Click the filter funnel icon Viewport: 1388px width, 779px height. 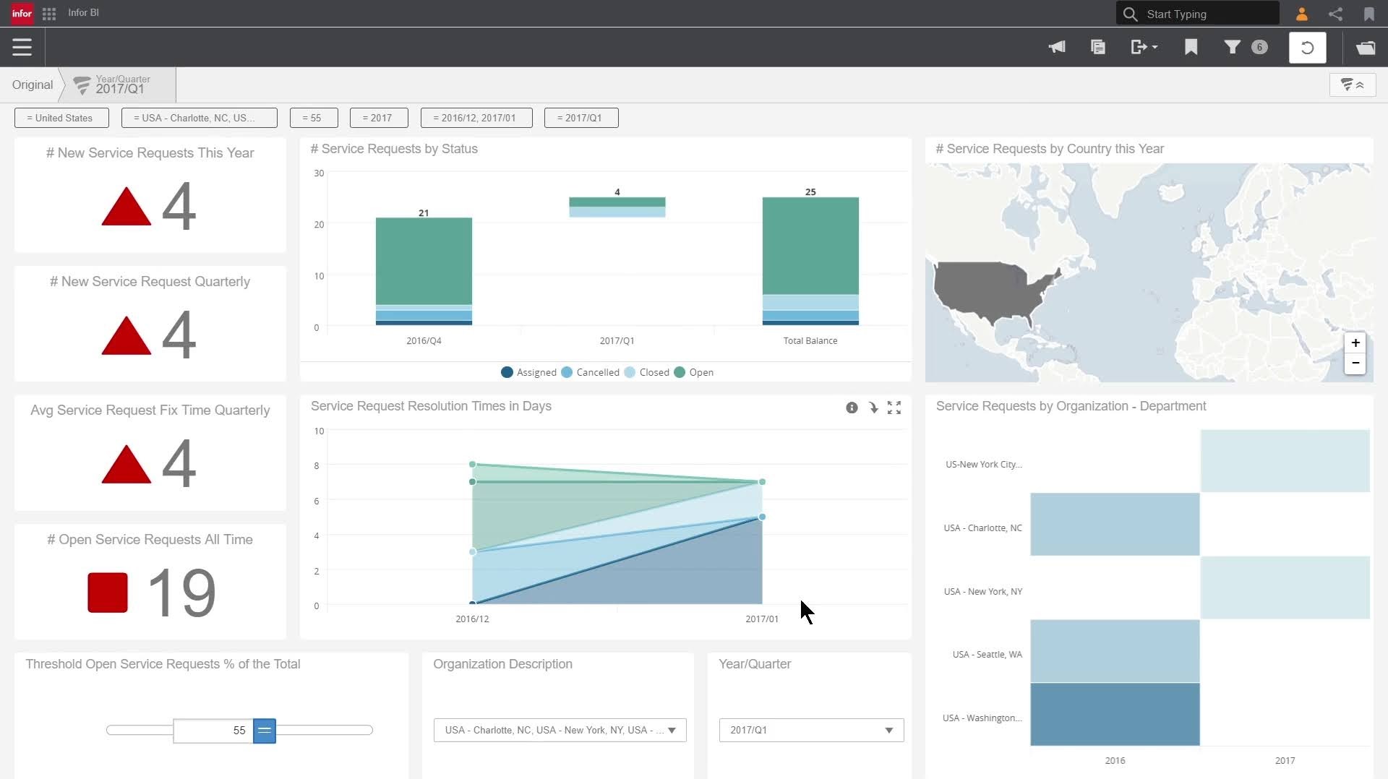point(1232,48)
